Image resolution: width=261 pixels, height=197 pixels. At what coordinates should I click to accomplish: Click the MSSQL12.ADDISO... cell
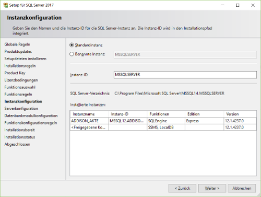(128, 121)
